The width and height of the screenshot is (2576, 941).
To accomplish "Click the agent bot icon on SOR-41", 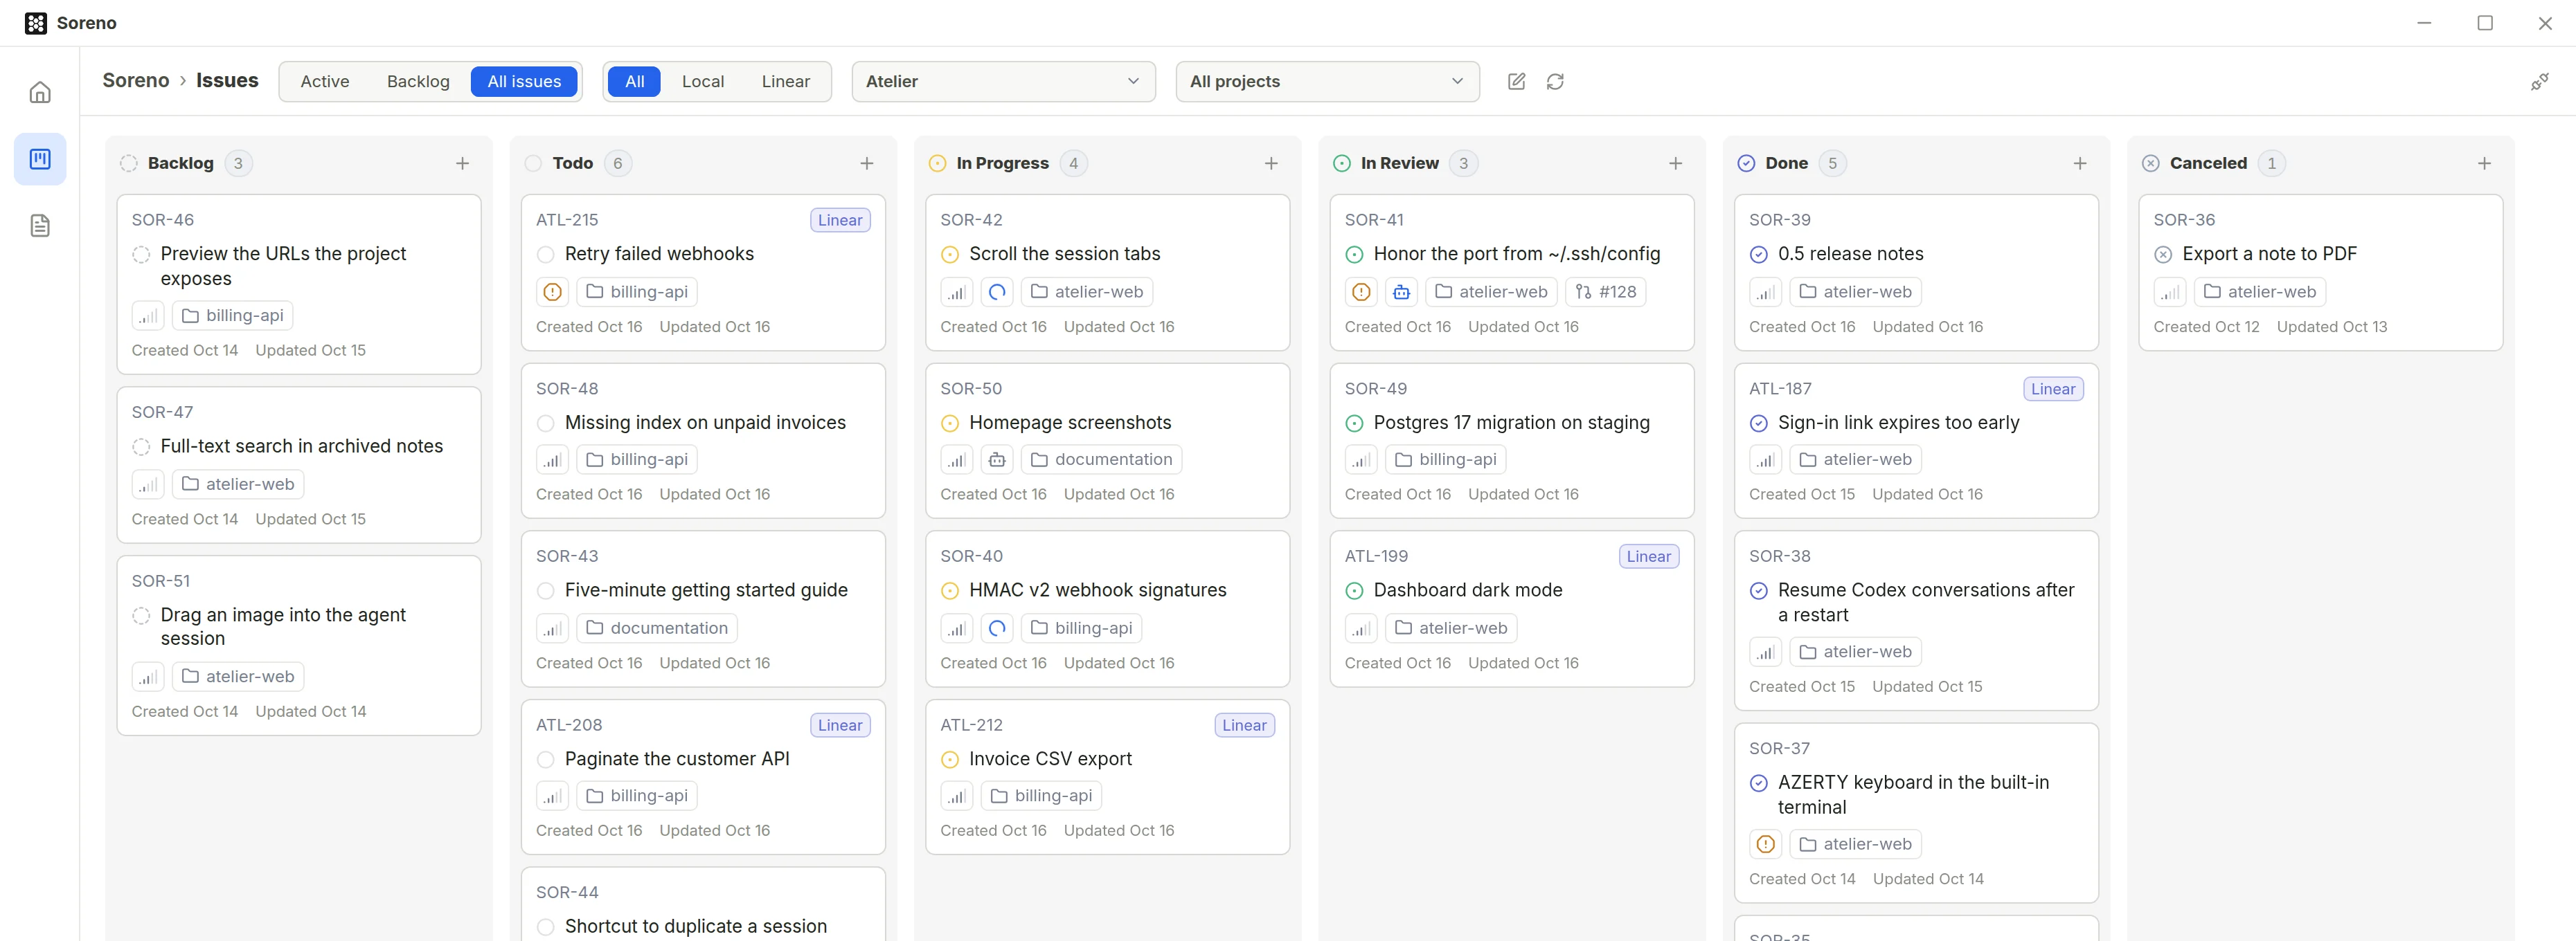I will 1401,292.
